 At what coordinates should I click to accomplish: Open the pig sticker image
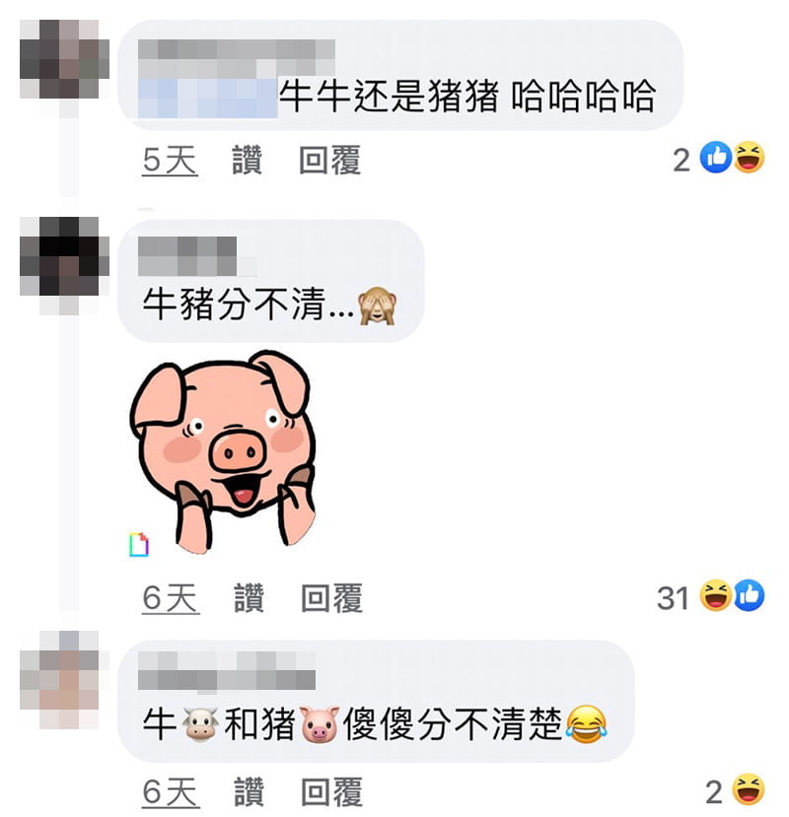tap(224, 450)
